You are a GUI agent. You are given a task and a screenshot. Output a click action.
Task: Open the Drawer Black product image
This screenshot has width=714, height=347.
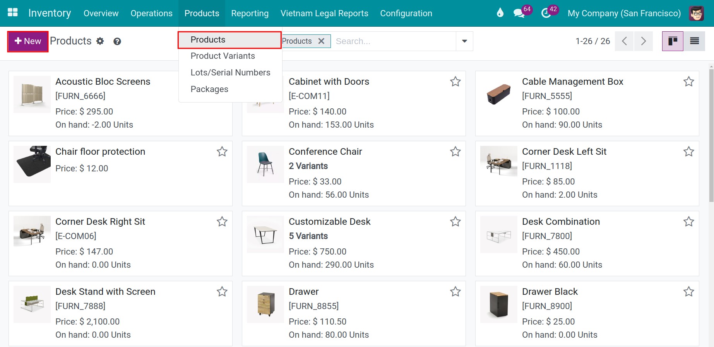pyautogui.click(x=499, y=304)
